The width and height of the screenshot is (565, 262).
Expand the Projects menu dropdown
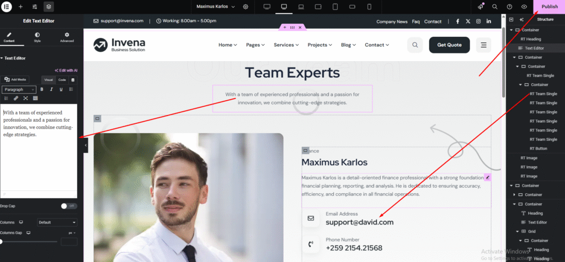point(320,45)
